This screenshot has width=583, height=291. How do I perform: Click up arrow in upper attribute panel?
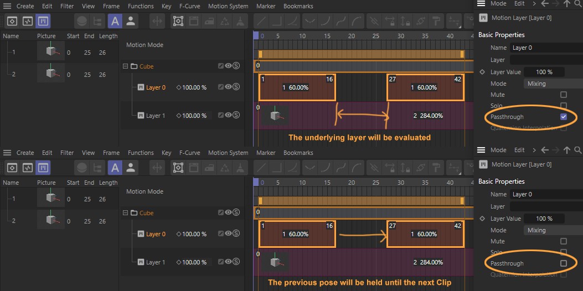[566, 3]
